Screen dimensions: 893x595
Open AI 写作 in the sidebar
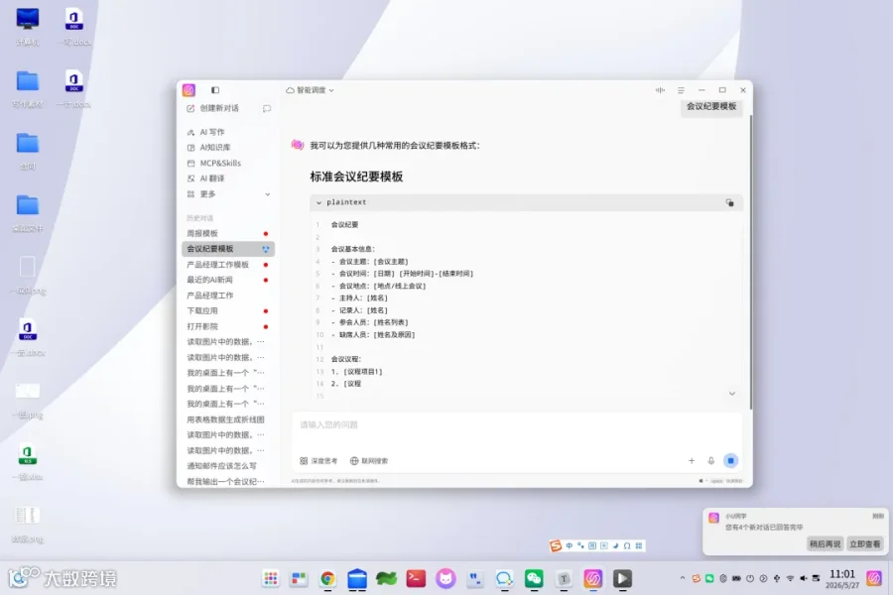pos(205,132)
